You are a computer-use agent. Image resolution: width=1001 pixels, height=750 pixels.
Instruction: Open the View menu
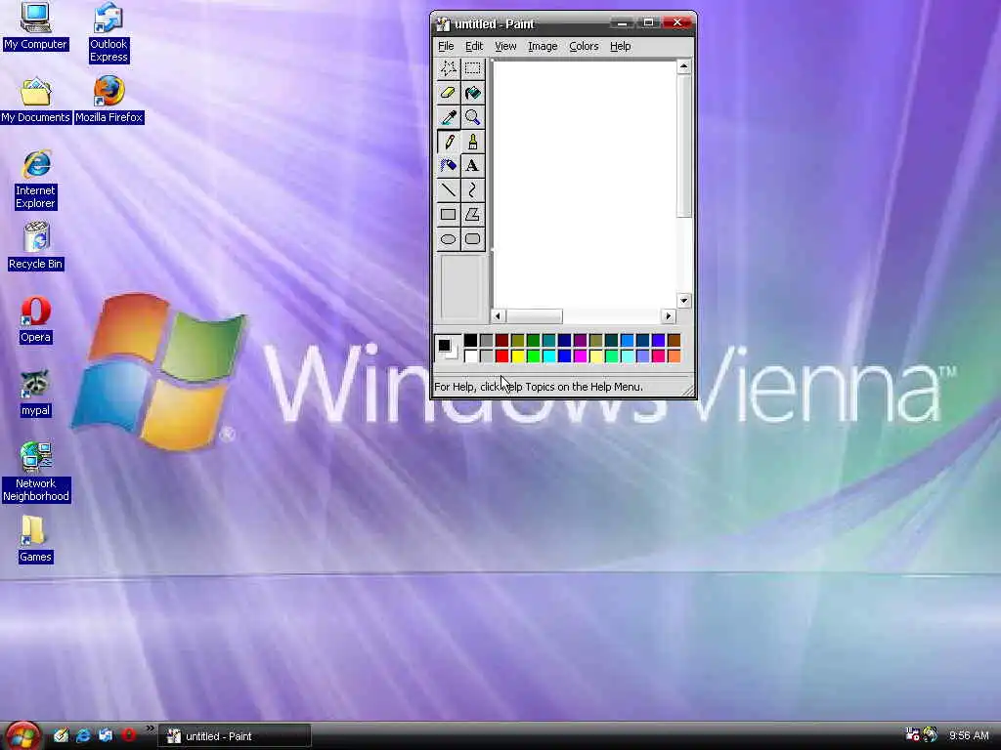click(505, 46)
